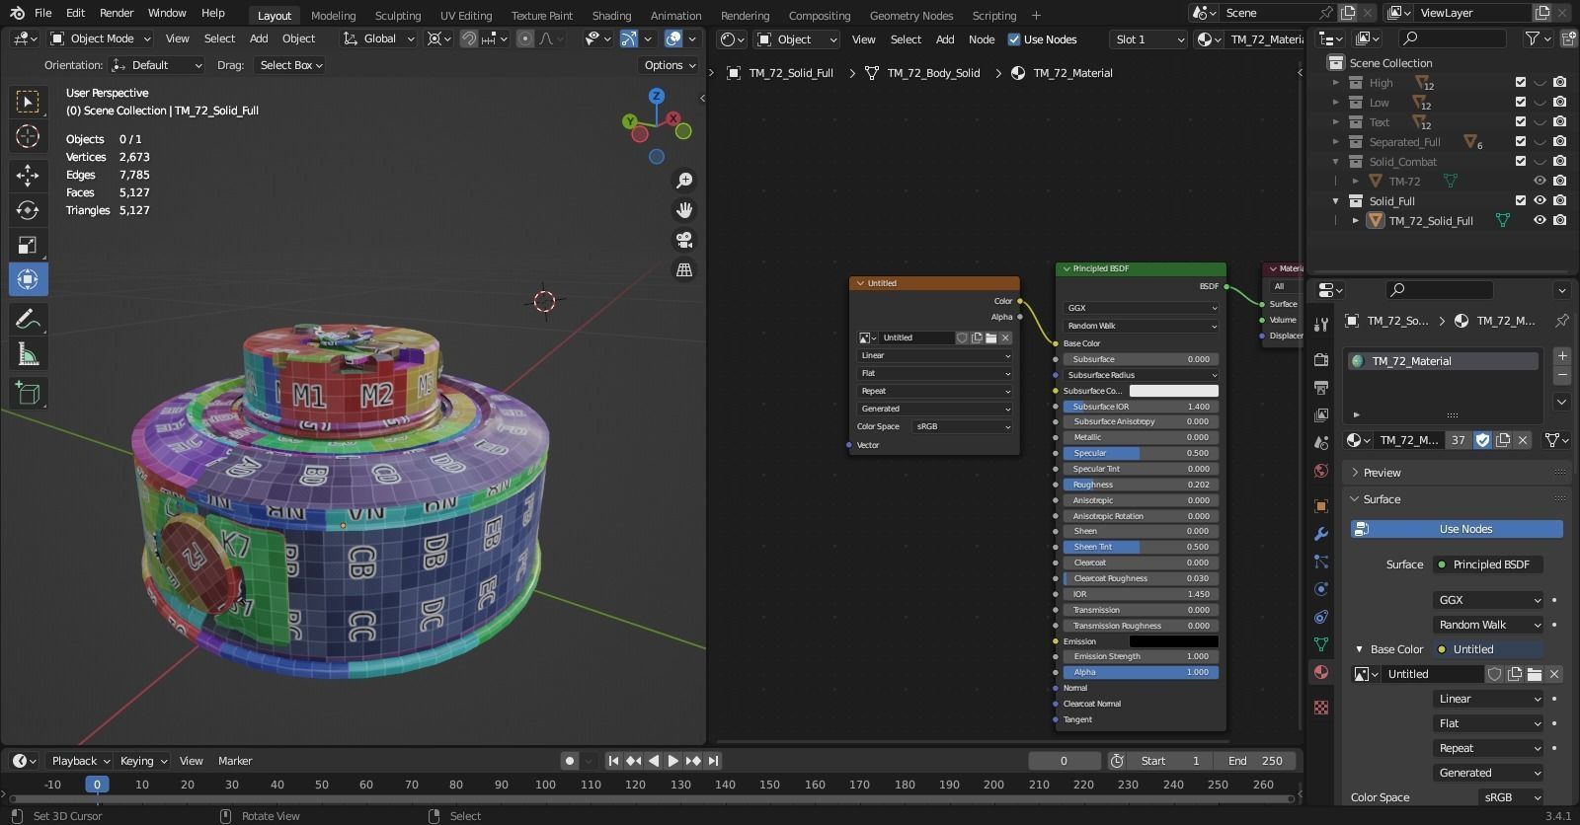Open the Marker menu in timeline

(235, 761)
